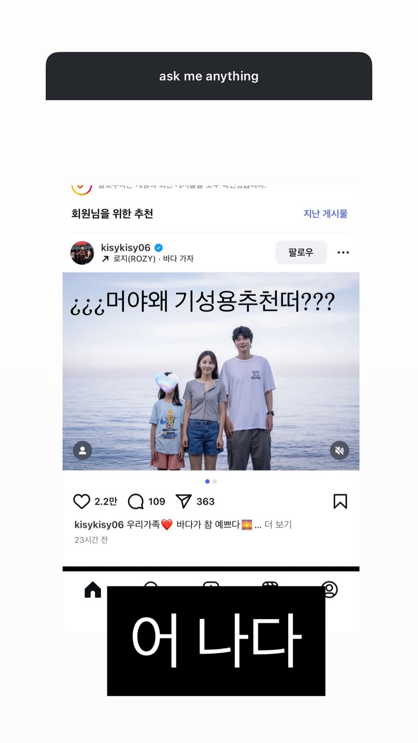Open the 로지(ROZY) · 바다 가자 audio link
This screenshot has width=418, height=743.
153,259
